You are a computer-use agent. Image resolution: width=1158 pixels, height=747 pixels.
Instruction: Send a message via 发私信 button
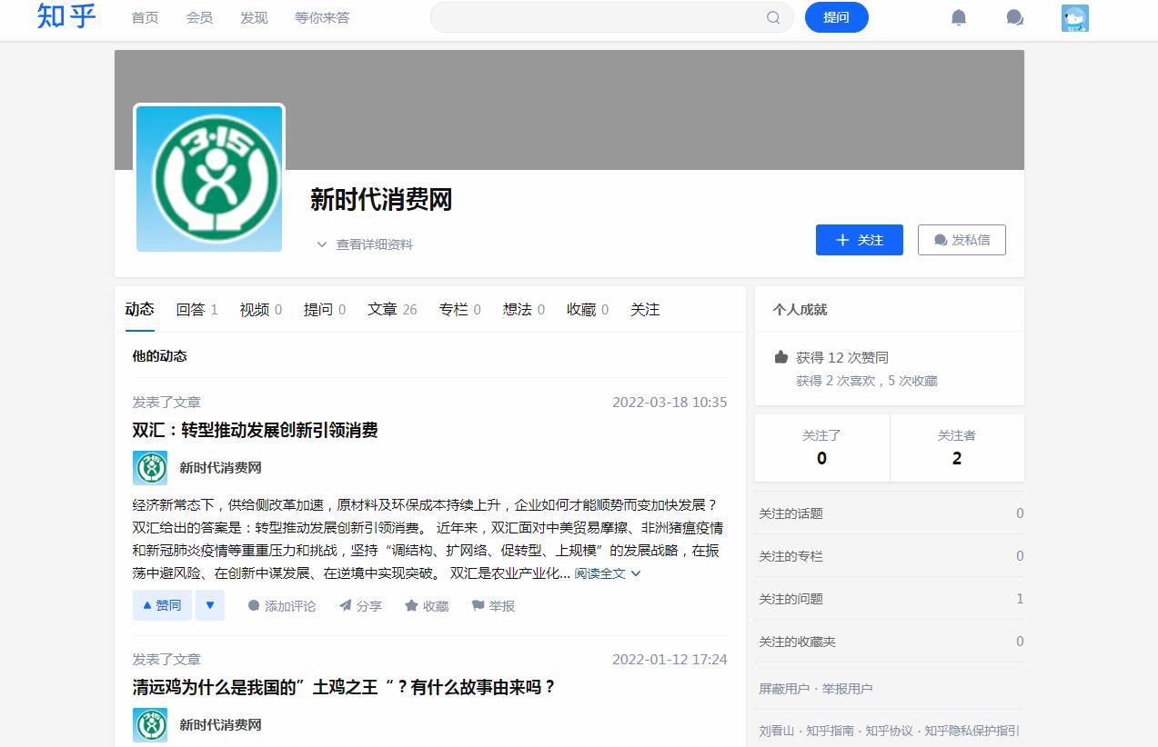962,240
